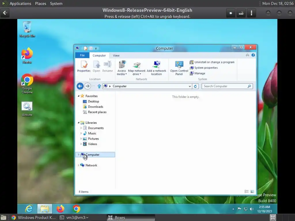This screenshot has width=295, height=221.
Task: Collapse the Favorites tree group
Action: coord(78,96)
